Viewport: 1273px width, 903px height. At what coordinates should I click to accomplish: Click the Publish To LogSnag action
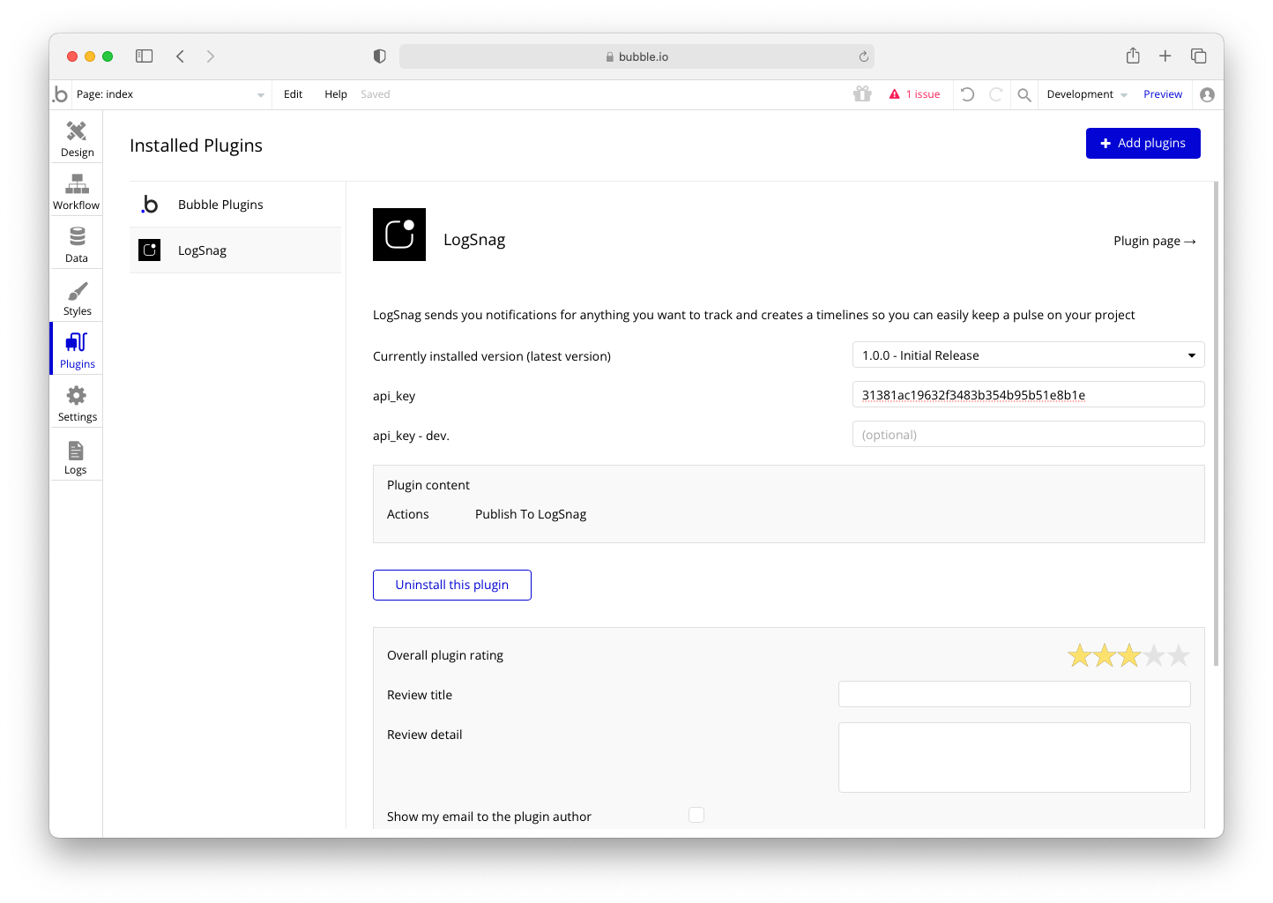point(531,514)
